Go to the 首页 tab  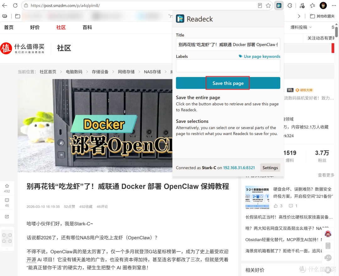(x=9, y=27)
